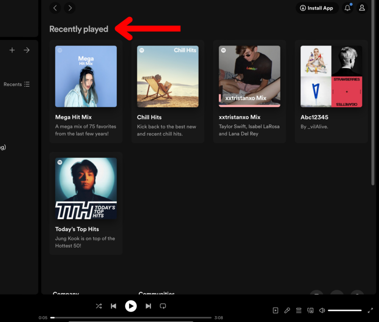Connect to a device

coord(310,310)
